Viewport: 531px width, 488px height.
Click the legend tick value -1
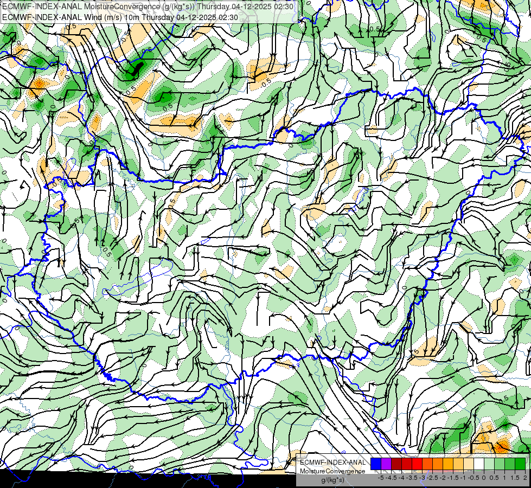point(463,478)
